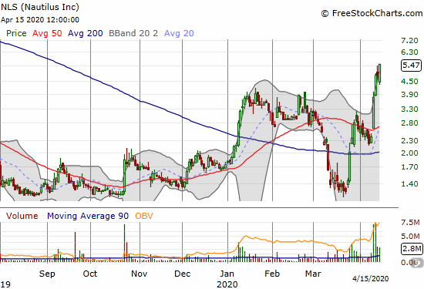Click the 4/15/2020 date label
The width and height of the screenshot is (424, 289).
tap(371, 278)
